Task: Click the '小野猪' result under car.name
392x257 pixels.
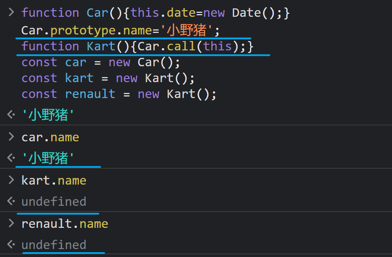Action: point(48,158)
